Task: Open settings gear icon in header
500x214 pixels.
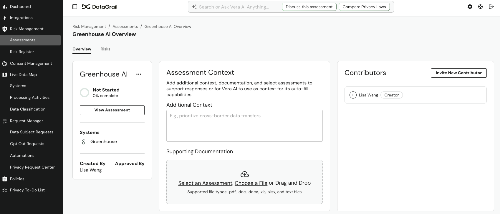Action: tap(470, 7)
